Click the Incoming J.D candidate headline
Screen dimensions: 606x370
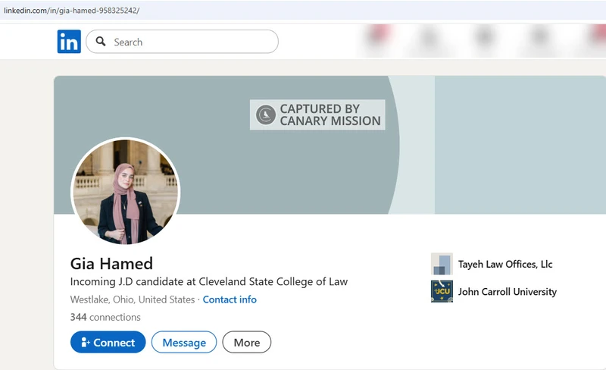(x=209, y=282)
